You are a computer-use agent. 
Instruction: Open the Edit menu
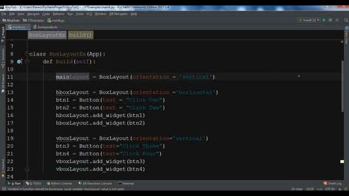click(12, 14)
